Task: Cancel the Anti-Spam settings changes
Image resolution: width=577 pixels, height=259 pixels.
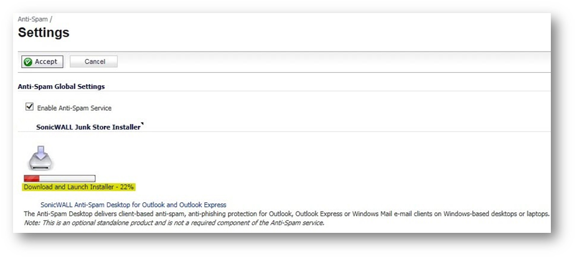Action: [94, 62]
